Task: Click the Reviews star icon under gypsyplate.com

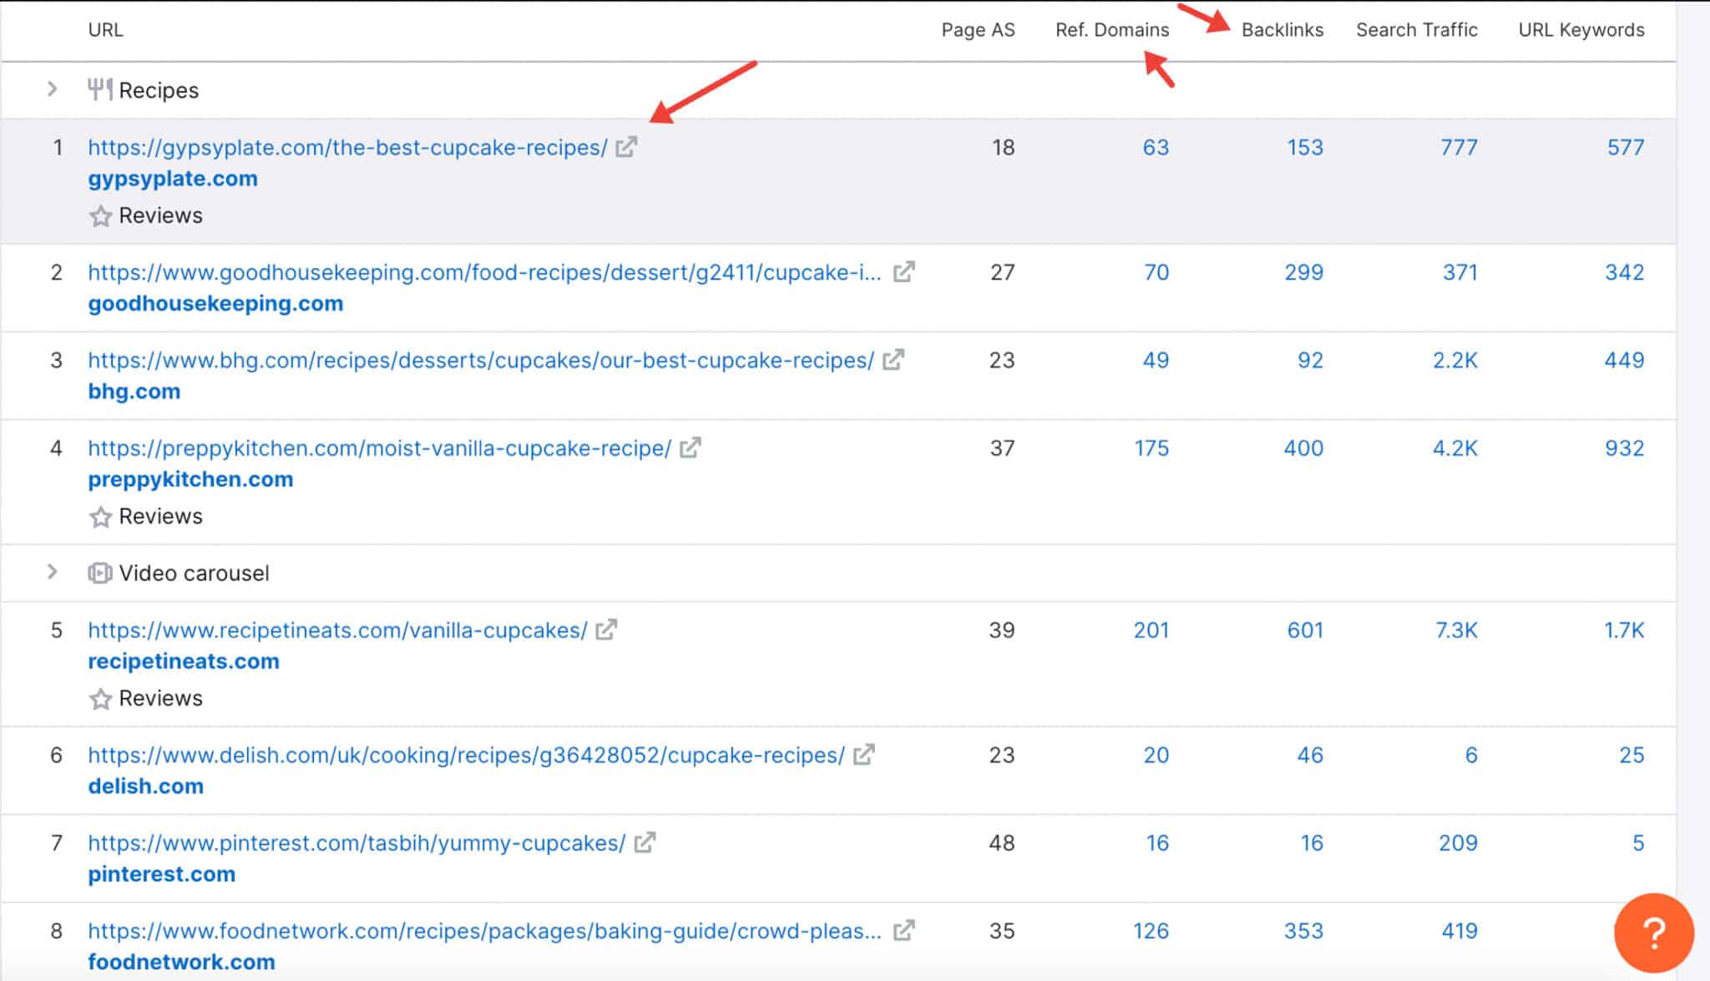Action: (x=100, y=216)
